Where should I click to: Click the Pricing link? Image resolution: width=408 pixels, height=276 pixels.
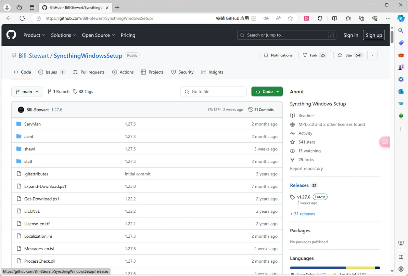(x=128, y=35)
